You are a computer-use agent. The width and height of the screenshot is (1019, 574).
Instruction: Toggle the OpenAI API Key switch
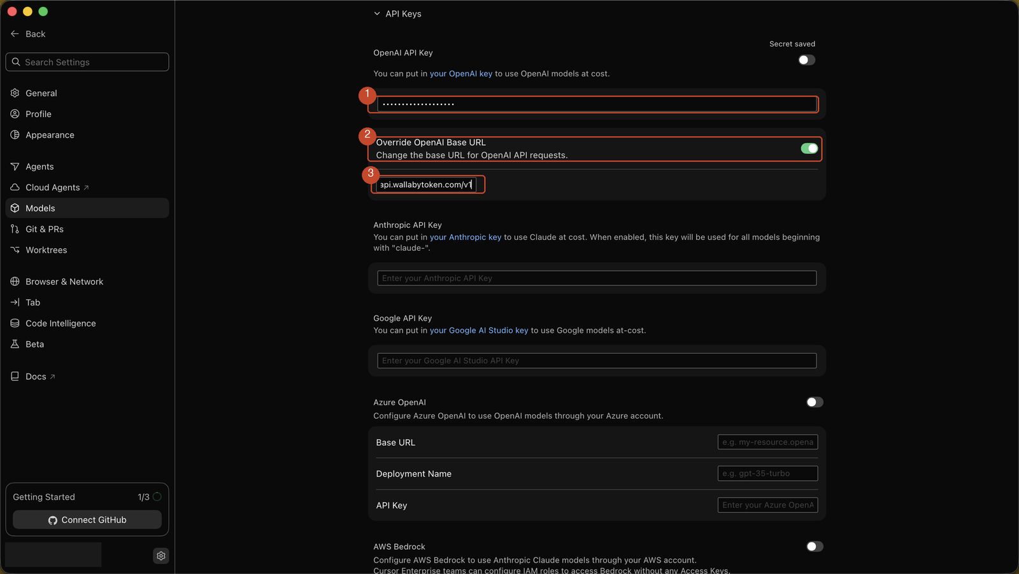coord(807,60)
